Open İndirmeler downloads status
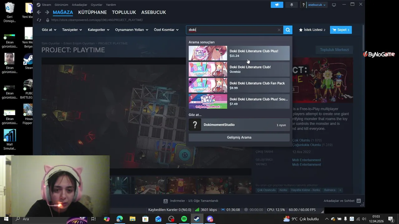This screenshot has width=399, height=224. (191, 201)
